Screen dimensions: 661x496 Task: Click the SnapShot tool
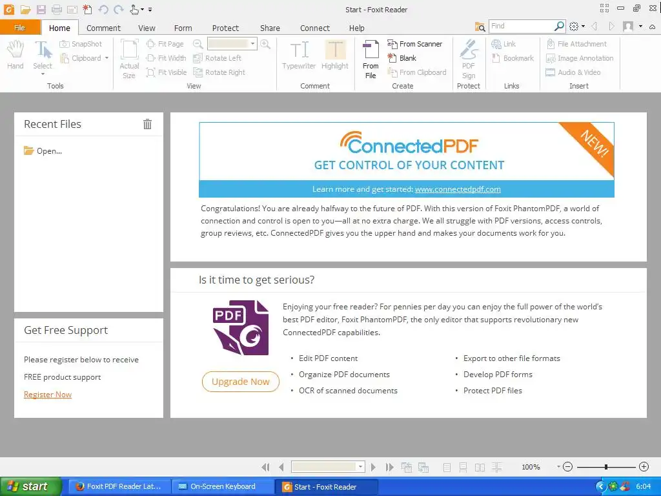pyautogui.click(x=81, y=44)
